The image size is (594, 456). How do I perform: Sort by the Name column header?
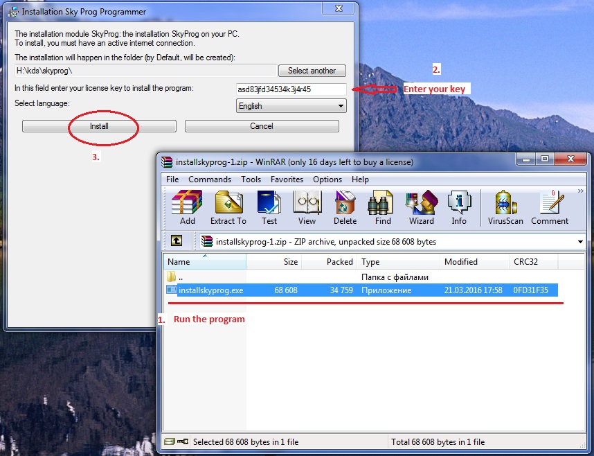[205, 262]
